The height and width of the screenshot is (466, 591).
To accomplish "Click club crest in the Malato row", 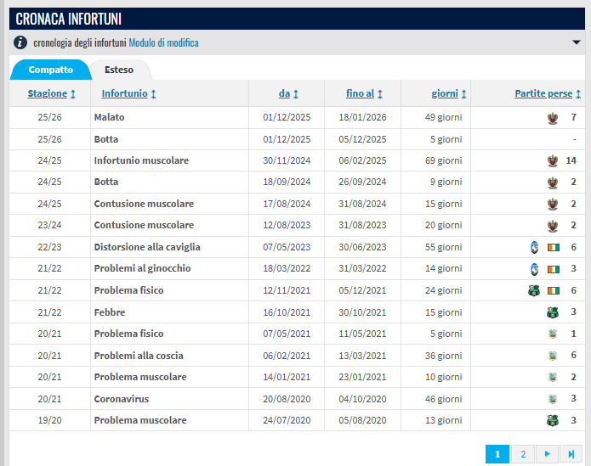I will click(553, 117).
